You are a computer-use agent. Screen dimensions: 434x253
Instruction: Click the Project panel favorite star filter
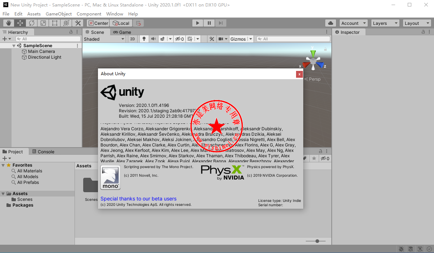[314, 158]
